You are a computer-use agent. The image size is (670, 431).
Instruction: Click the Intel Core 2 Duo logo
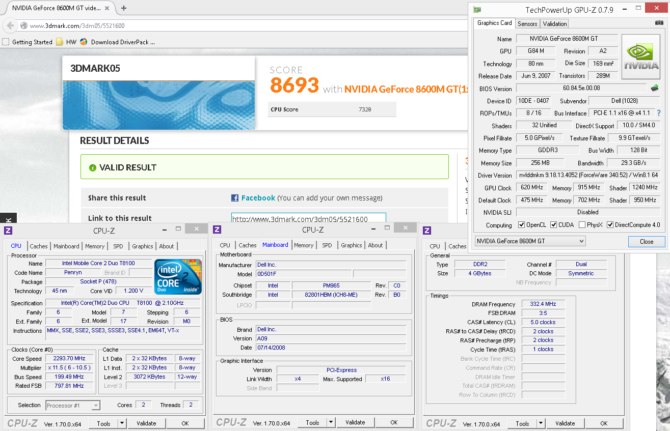tap(178, 277)
